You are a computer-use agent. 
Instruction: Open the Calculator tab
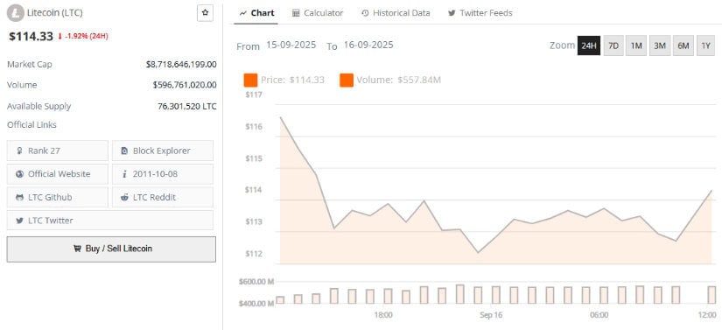point(318,13)
